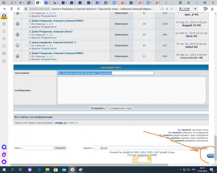Click the browser back arrow
Viewport: 217px width, 173px height.
tap(5, 9)
